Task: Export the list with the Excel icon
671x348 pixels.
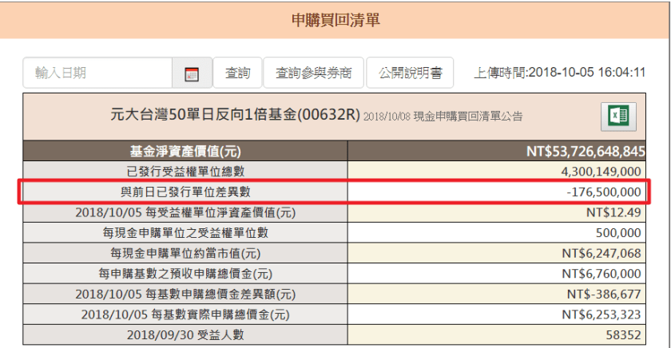Action: [618, 117]
